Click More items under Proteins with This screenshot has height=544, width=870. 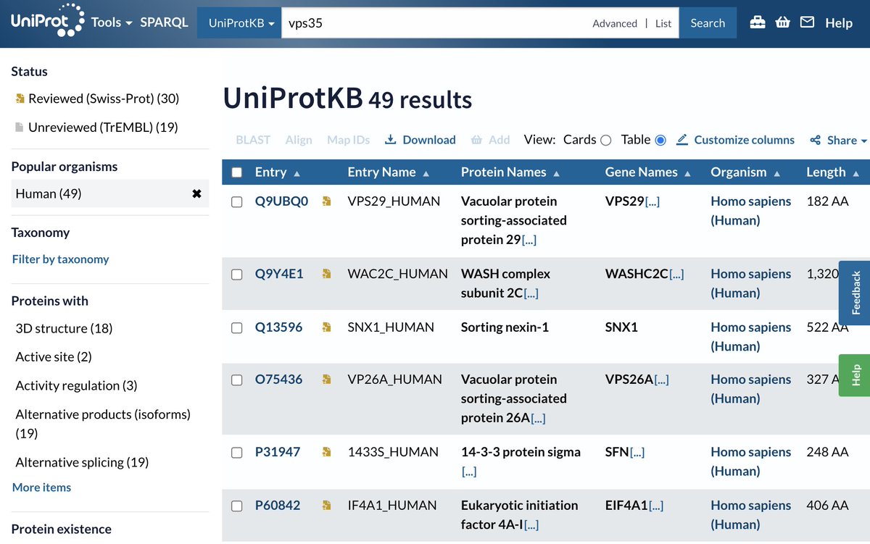click(x=41, y=487)
